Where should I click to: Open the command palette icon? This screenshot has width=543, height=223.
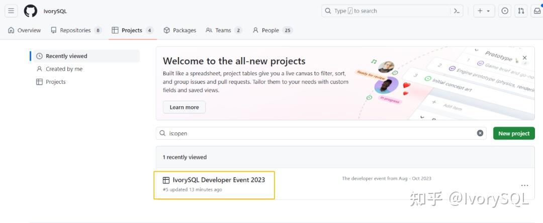457,11
